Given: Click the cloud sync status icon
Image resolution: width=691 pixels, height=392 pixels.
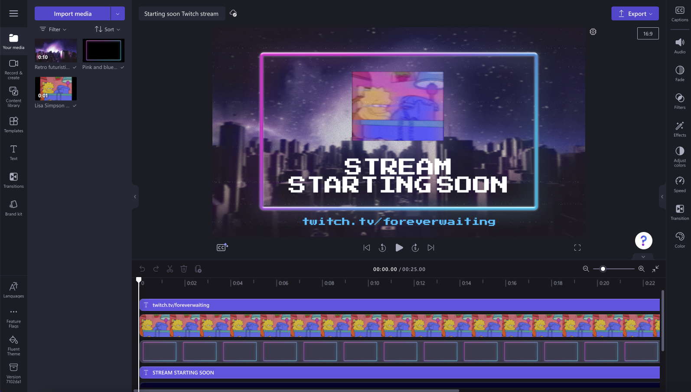Looking at the screenshot, I should 233,13.
